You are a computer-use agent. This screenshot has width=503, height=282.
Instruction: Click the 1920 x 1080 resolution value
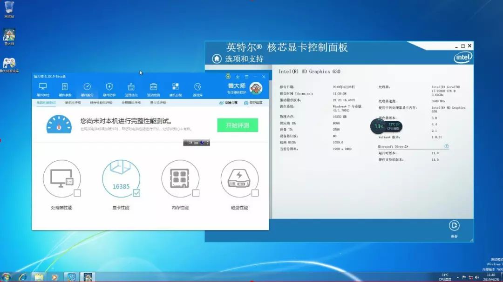pyautogui.click(x=342, y=149)
